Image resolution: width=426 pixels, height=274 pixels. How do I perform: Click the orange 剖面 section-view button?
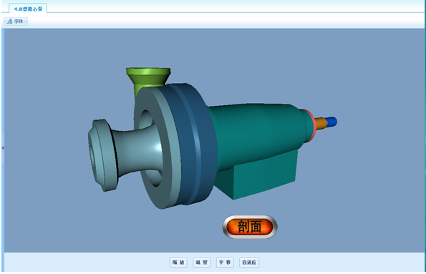click(250, 227)
